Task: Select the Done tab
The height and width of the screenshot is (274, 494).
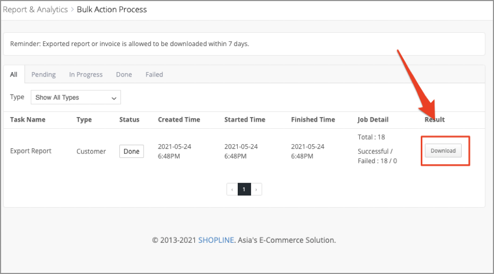Action: (124, 75)
